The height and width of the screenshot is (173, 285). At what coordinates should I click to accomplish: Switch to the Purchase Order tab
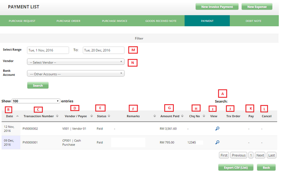[x=68, y=21]
